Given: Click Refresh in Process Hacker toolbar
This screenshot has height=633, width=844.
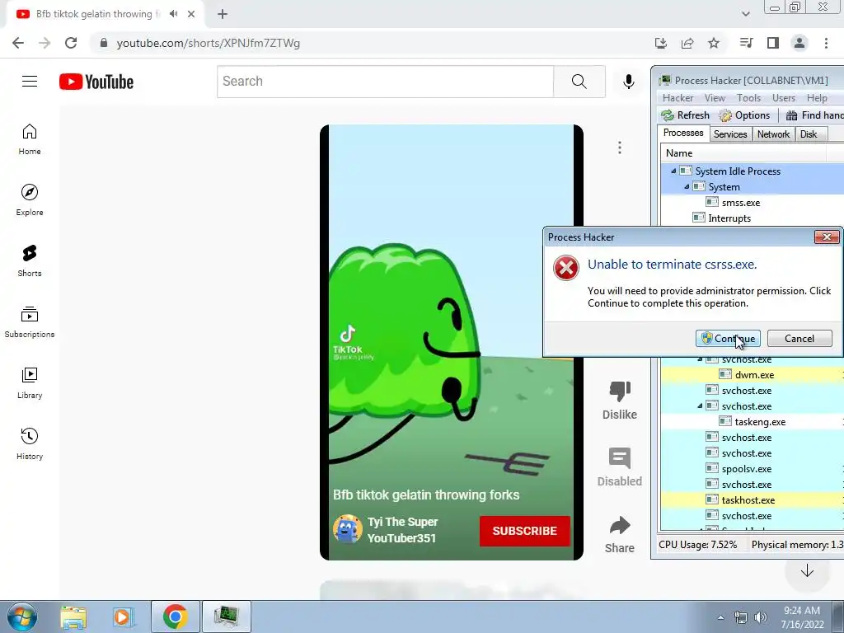Looking at the screenshot, I should tap(685, 115).
